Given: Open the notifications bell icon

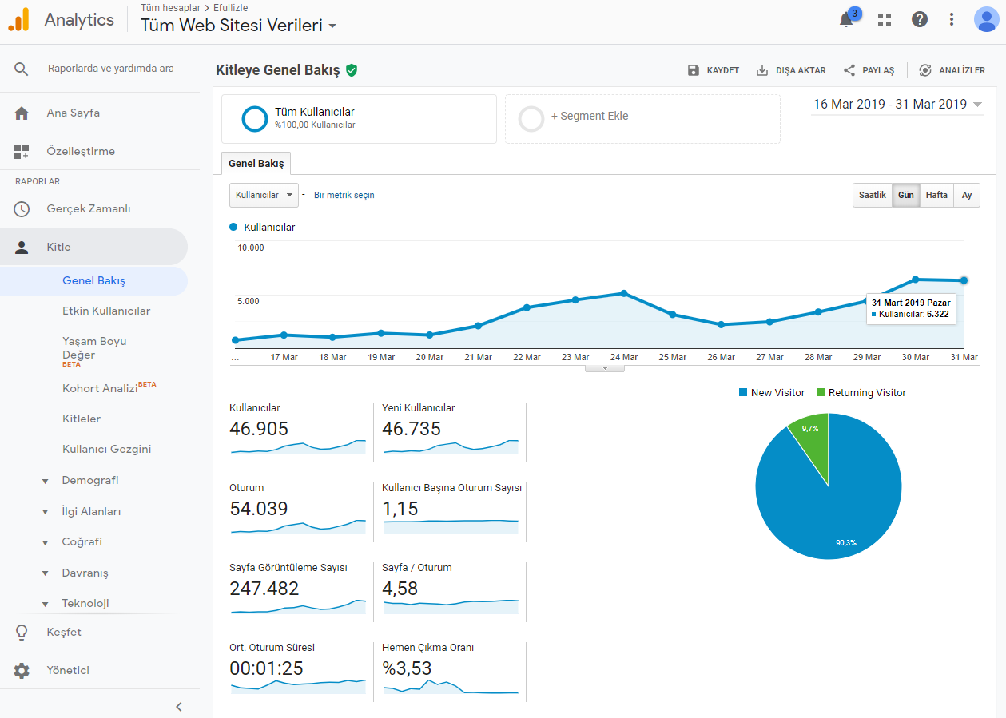Looking at the screenshot, I should pyautogui.click(x=847, y=20).
